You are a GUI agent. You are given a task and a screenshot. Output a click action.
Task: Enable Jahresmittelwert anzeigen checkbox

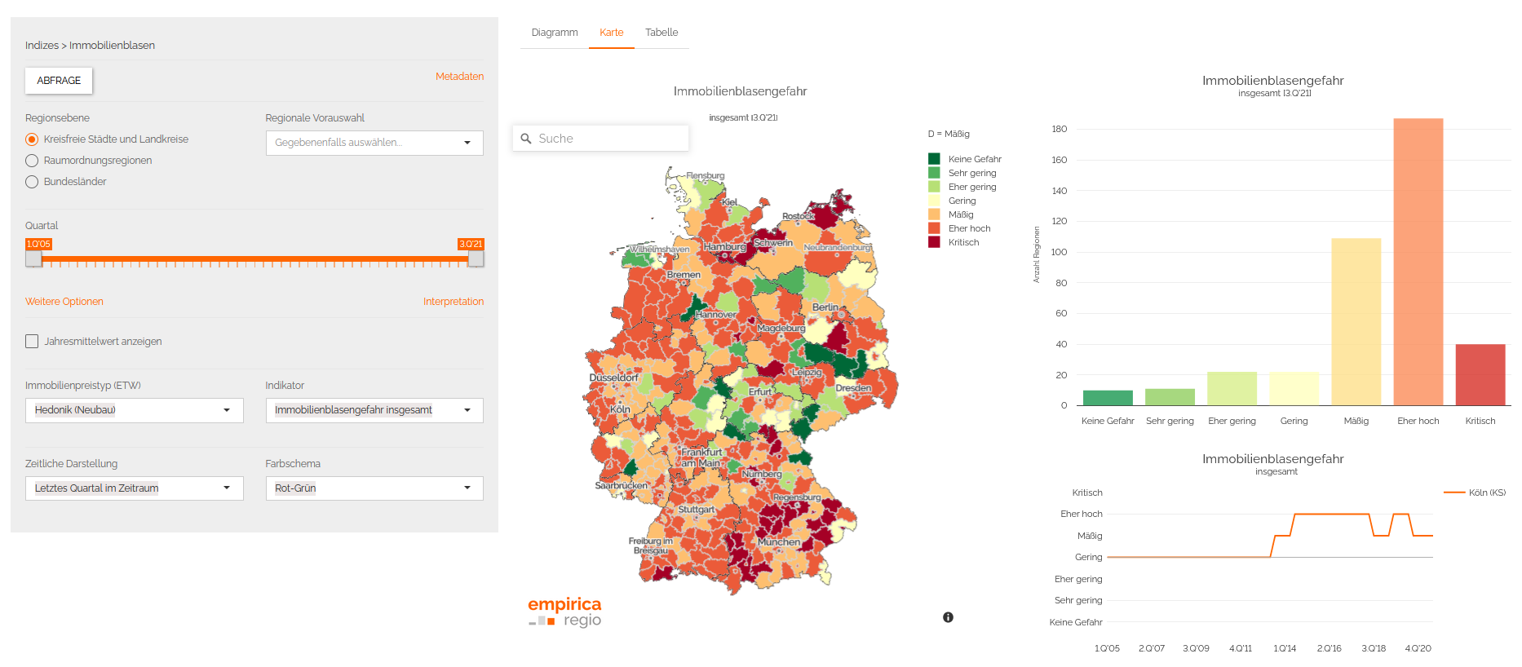(x=32, y=342)
